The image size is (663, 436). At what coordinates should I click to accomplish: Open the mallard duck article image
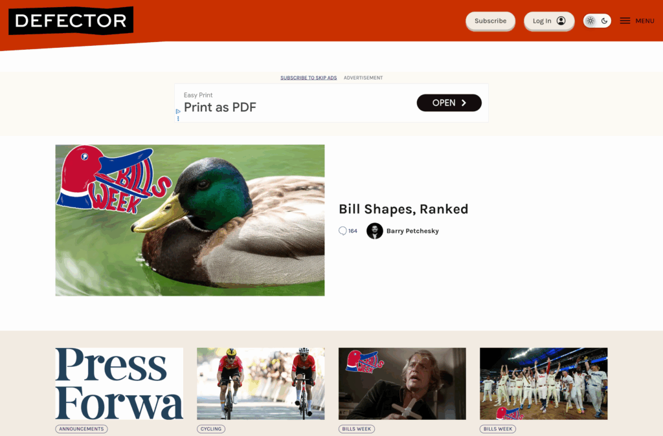[x=190, y=220]
